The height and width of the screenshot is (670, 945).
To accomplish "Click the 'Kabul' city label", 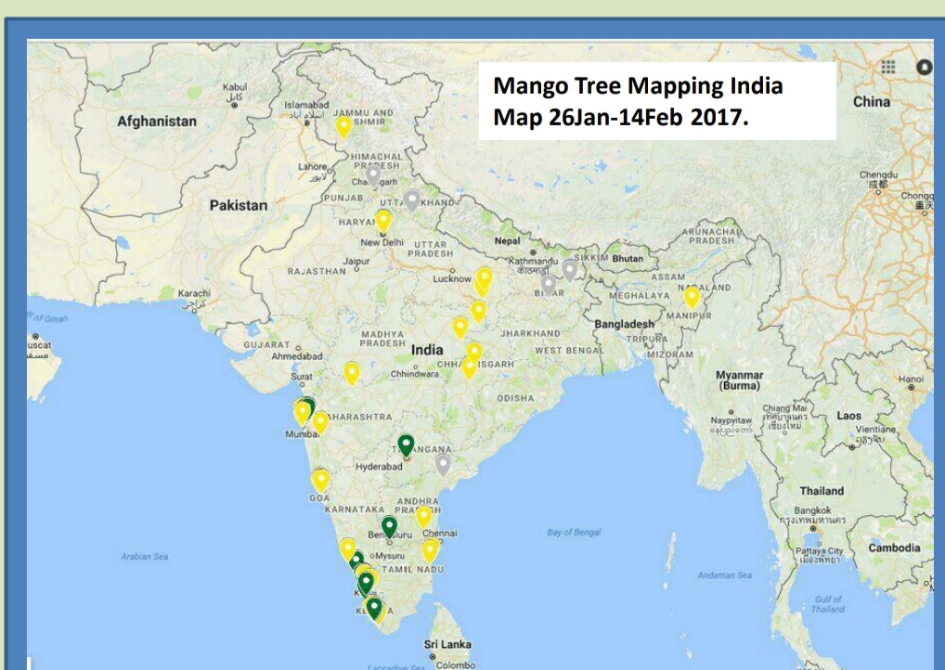I will coord(235,87).
